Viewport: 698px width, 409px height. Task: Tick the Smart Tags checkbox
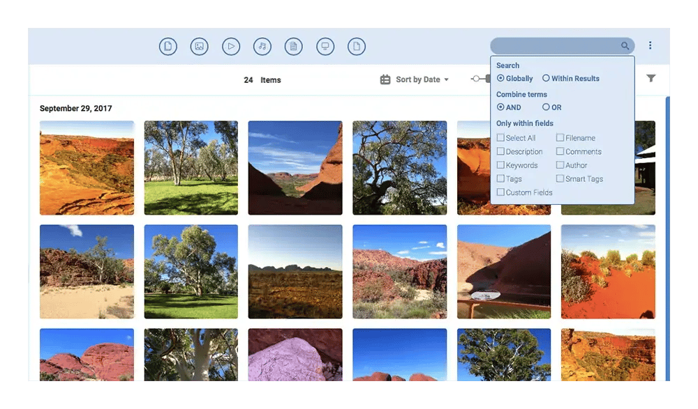(560, 179)
